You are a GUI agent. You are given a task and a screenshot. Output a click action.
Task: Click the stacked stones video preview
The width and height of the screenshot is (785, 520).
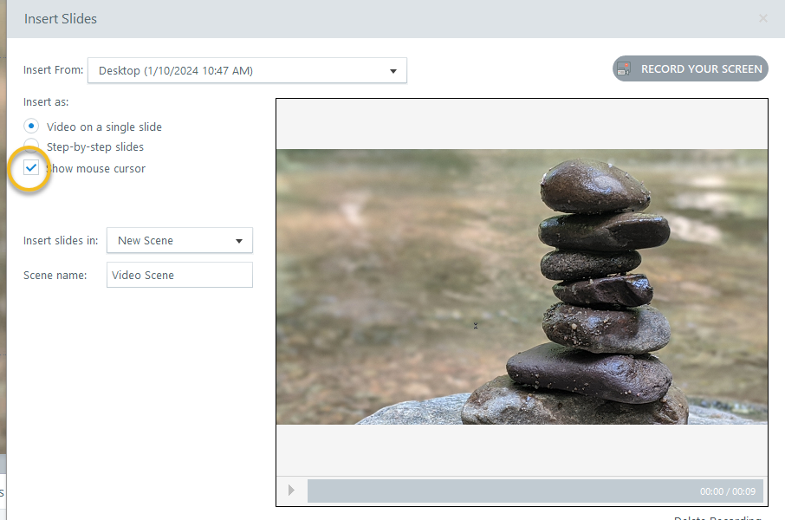pos(522,286)
